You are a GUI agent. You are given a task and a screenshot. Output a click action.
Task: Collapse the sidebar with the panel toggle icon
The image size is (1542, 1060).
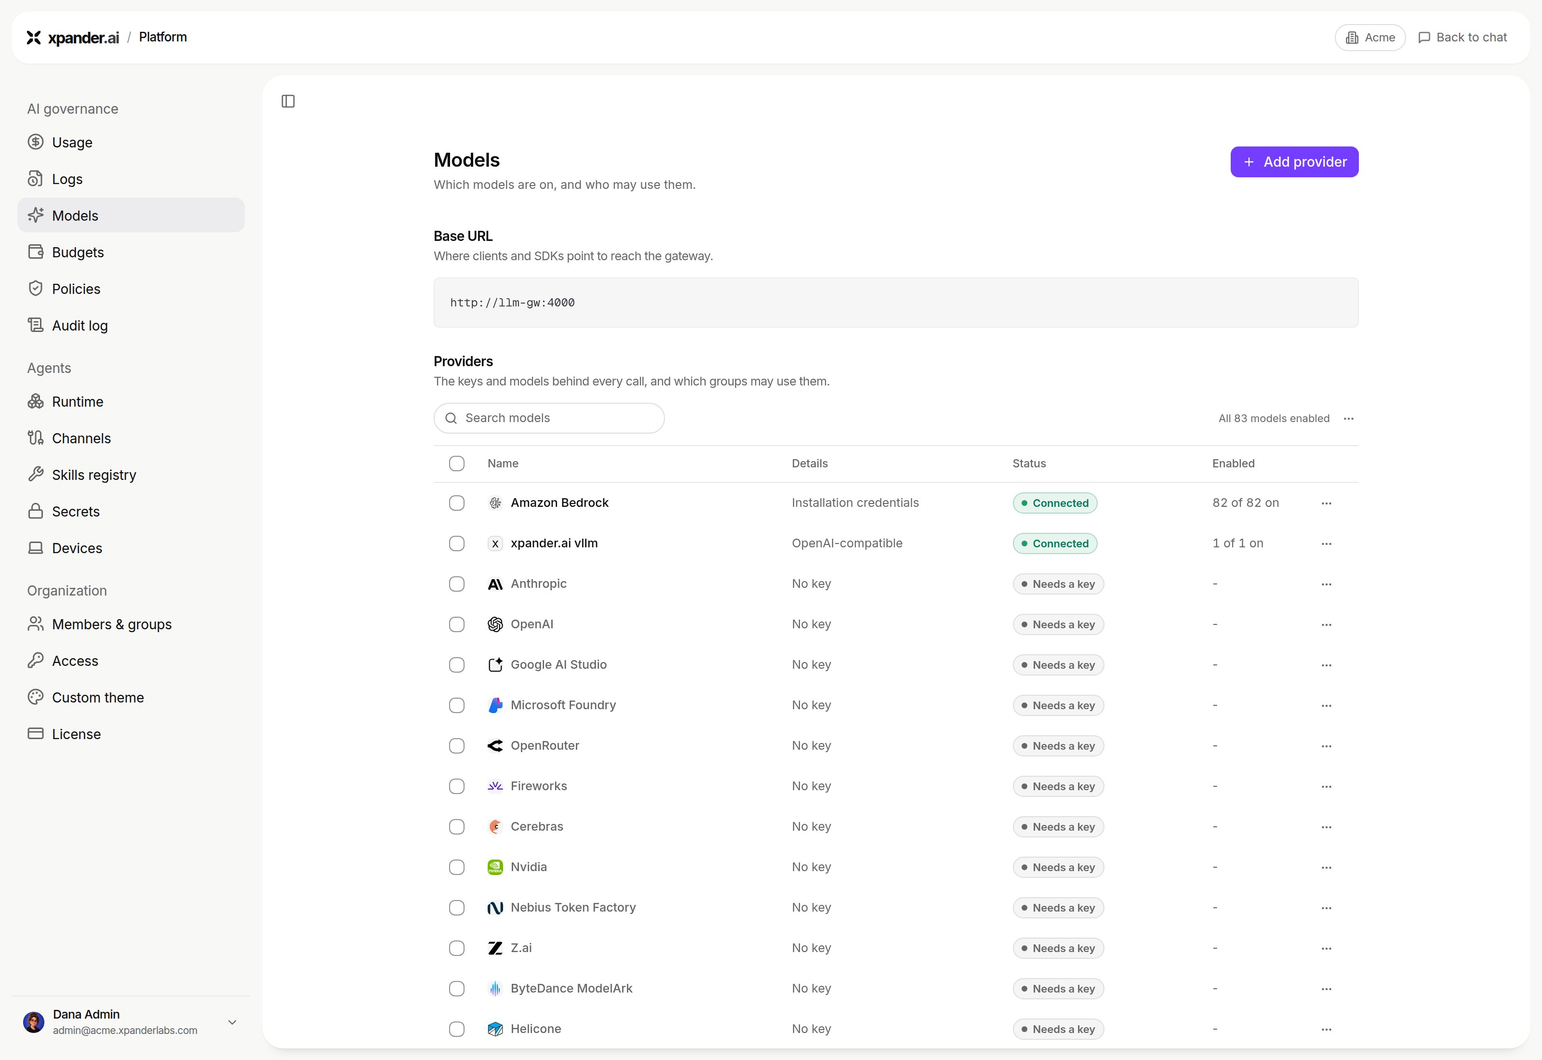[288, 101]
